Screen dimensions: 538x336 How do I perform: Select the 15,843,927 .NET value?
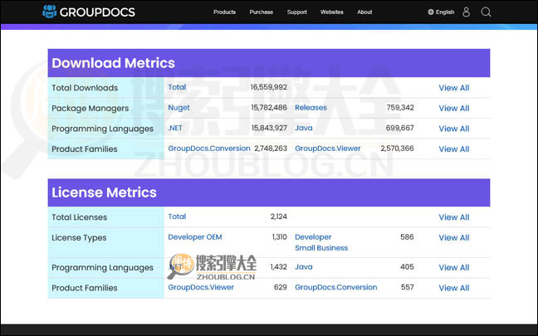(269, 128)
